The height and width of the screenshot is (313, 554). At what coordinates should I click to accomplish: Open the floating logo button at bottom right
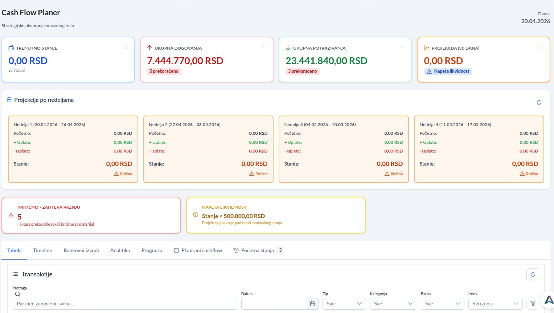point(549,300)
